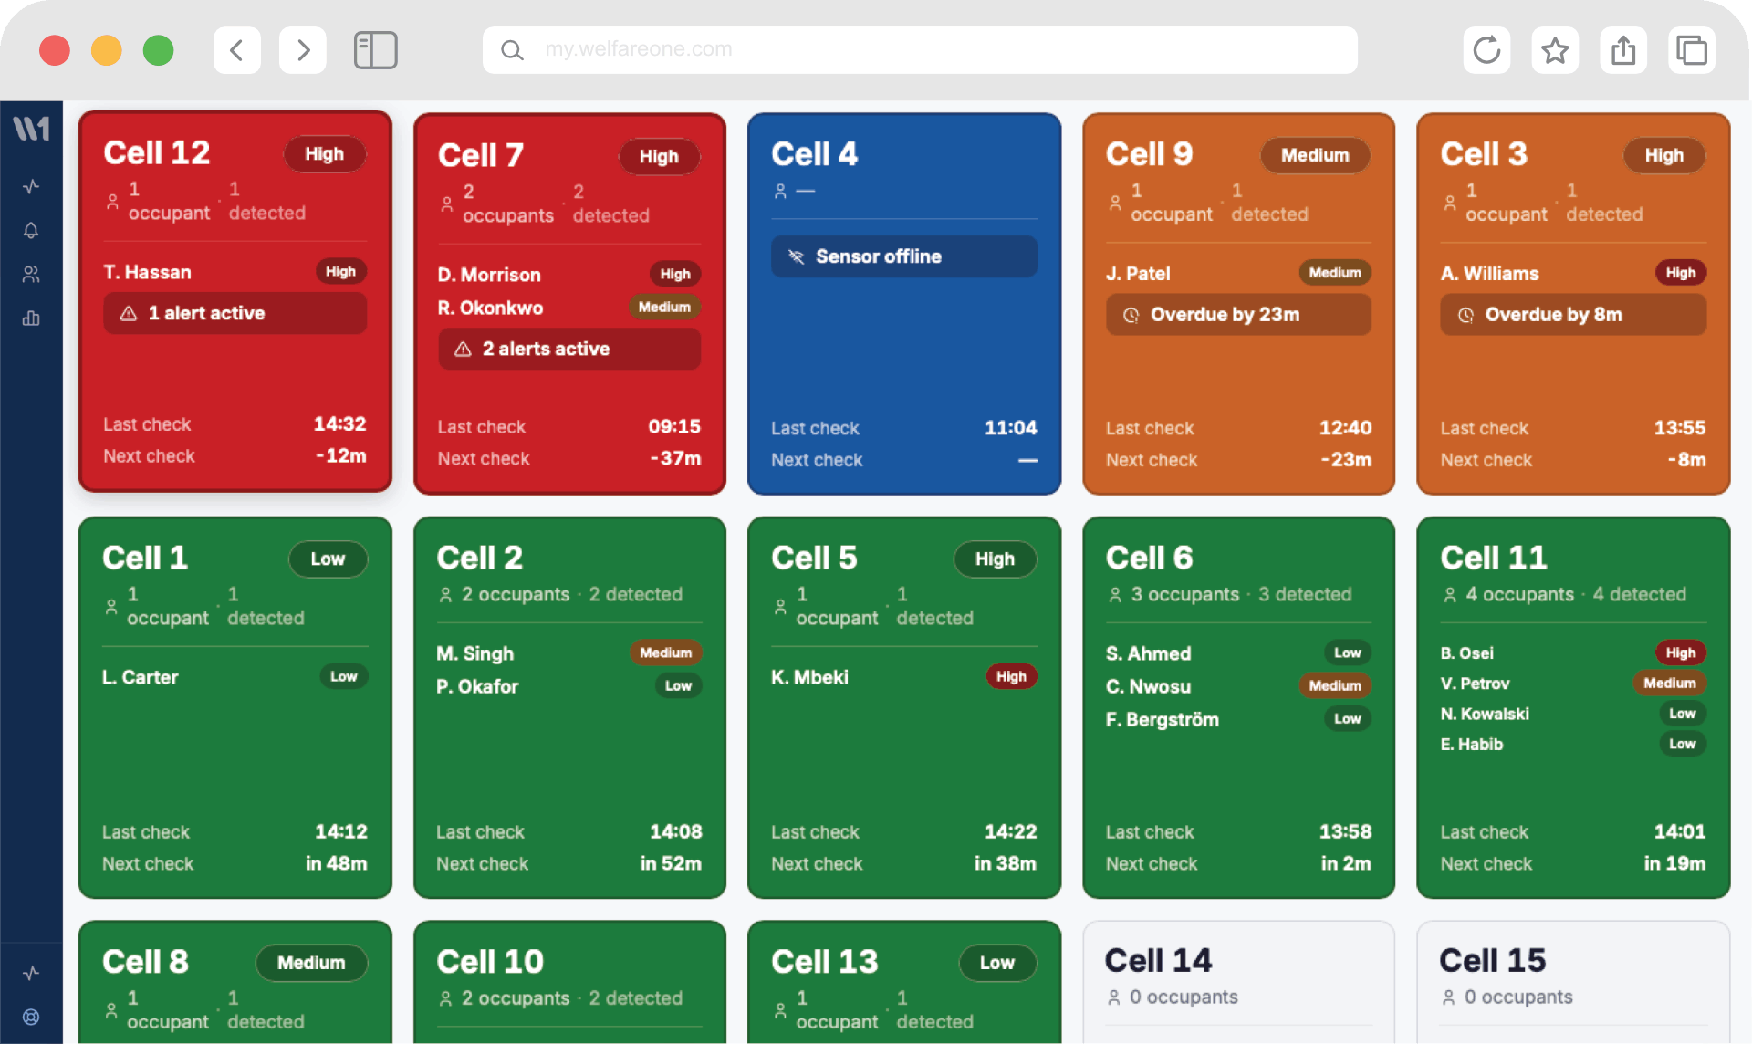Click the 'Sensor offline' banner in Cell 4
This screenshot has width=1752, height=1044.
click(x=904, y=257)
